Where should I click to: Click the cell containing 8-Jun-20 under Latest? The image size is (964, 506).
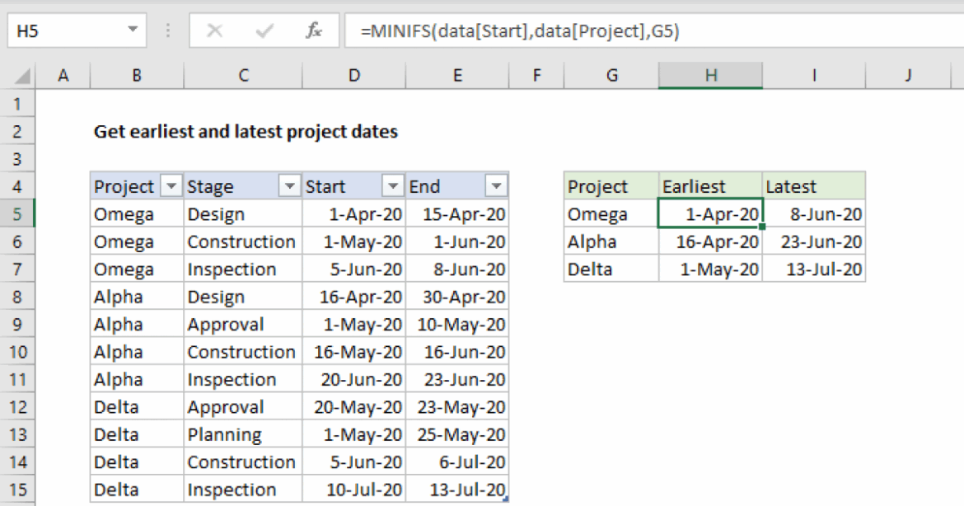813,214
